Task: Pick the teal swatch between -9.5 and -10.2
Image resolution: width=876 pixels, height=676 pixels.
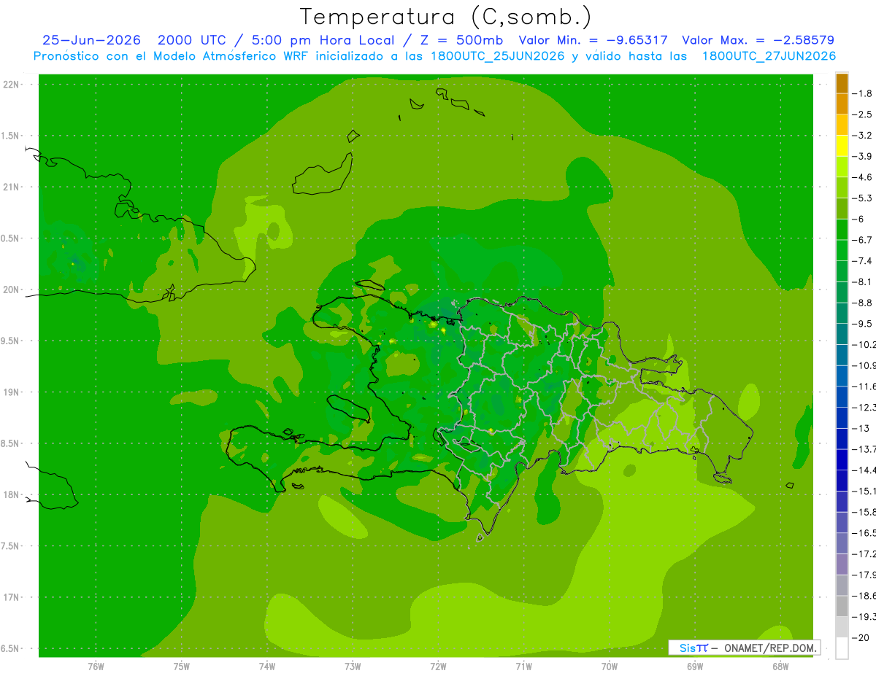Action: pyautogui.click(x=842, y=334)
